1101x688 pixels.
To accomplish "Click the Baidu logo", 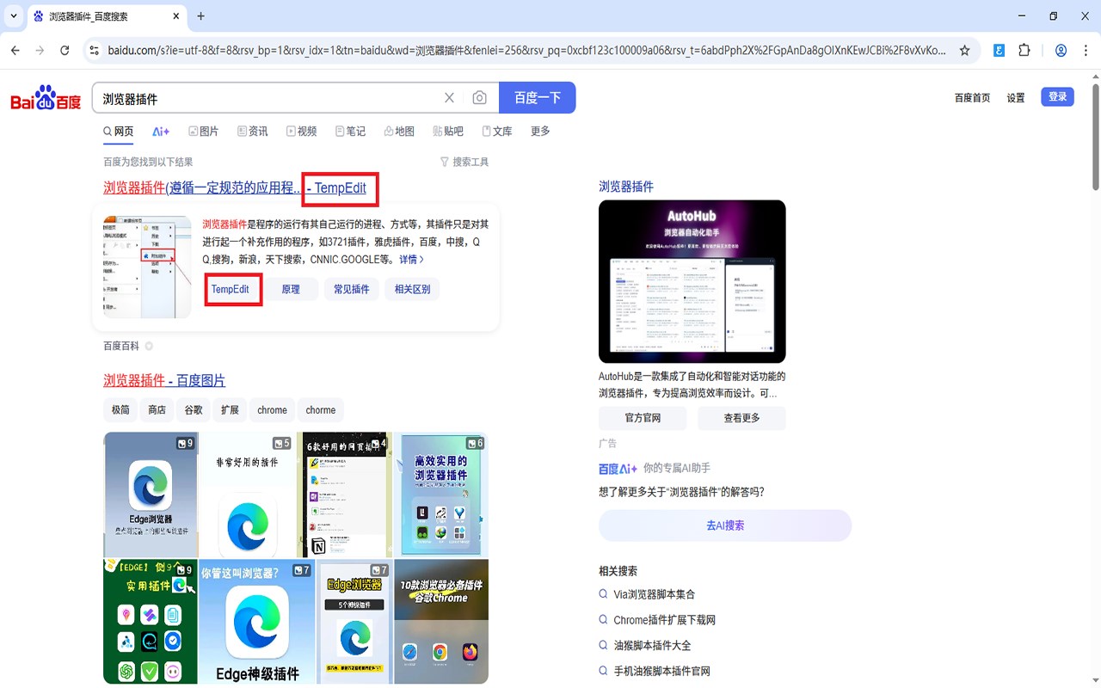I will pos(46,98).
